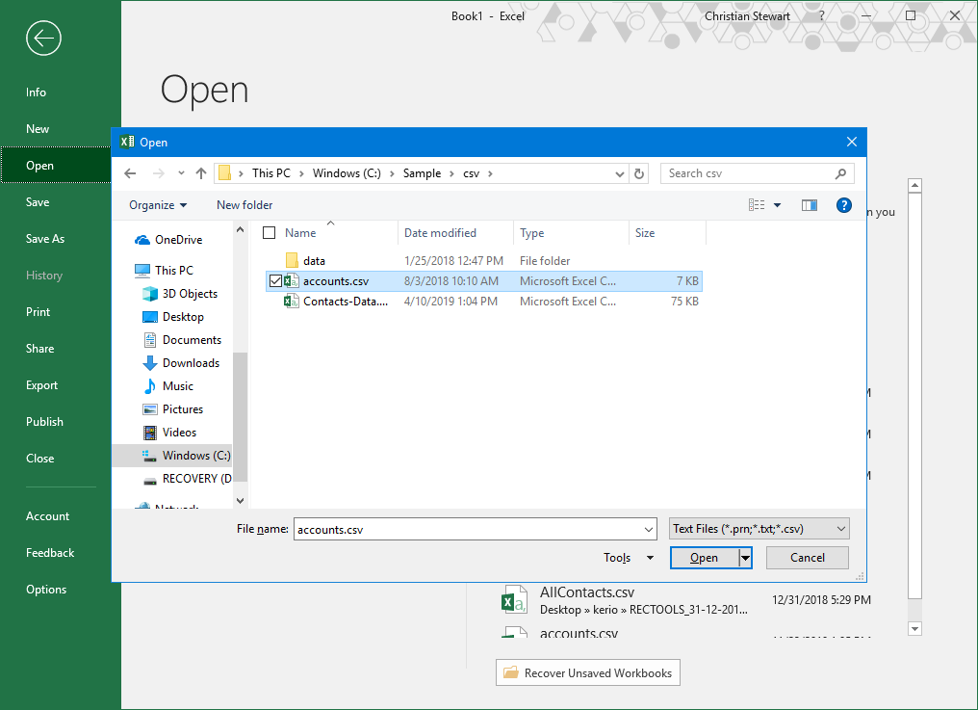Open the Downloads folder in the tree
Screen dimensions: 978x710
191,363
